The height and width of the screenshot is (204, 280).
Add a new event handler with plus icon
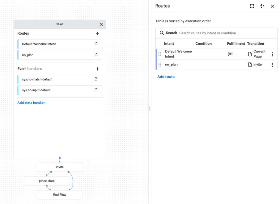point(97,69)
